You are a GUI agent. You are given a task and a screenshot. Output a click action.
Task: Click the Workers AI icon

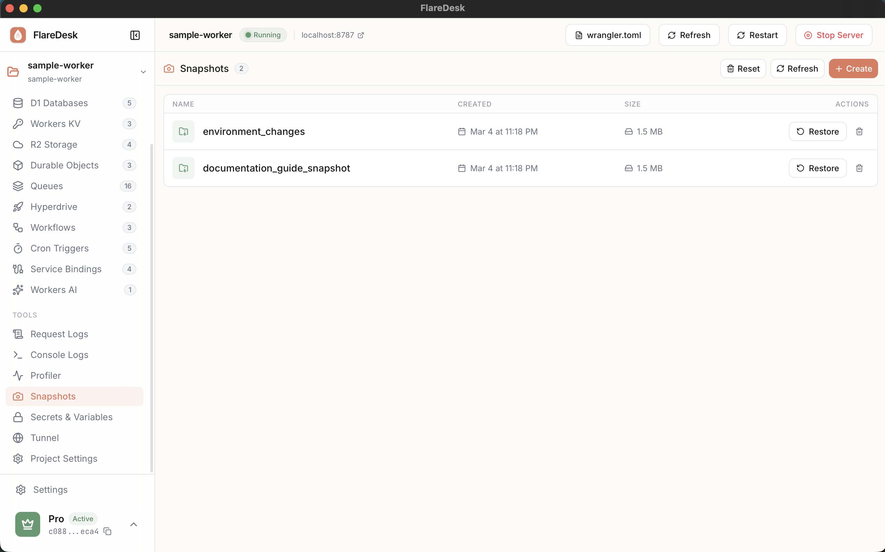18,290
